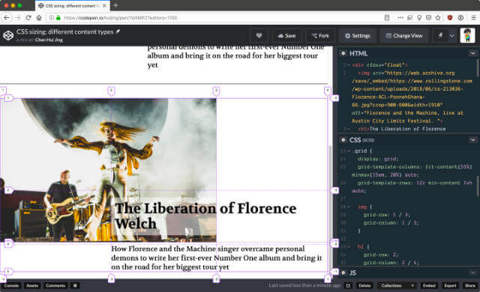
Task: Toggle reader view icon in address bar
Action: coord(387,18)
